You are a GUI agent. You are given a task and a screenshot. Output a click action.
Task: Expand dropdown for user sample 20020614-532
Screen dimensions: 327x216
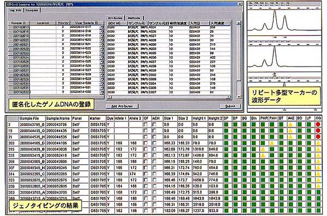[x=102, y=92]
